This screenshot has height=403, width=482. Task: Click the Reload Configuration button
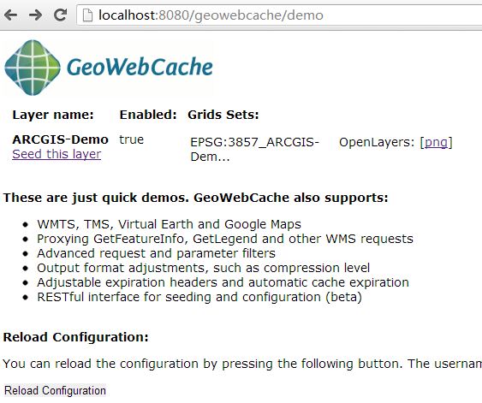click(x=55, y=390)
